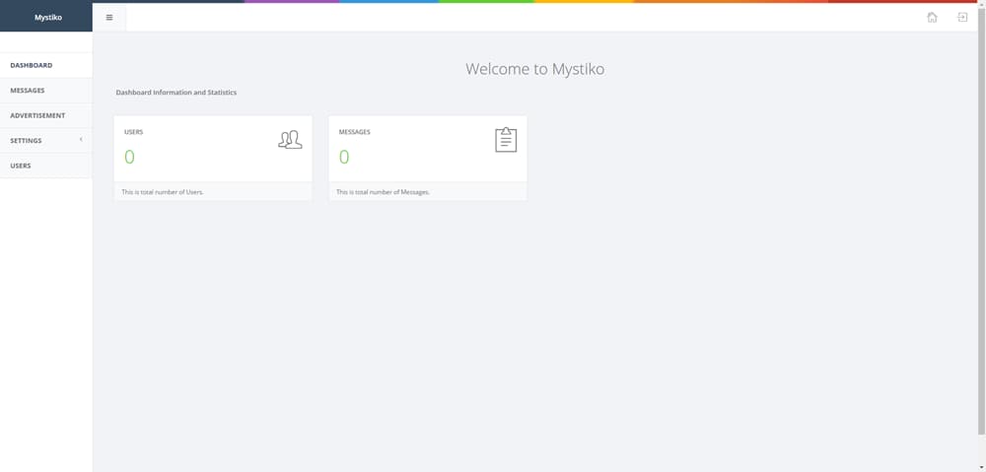
Task: Click the USERS card title
Action: tap(133, 131)
